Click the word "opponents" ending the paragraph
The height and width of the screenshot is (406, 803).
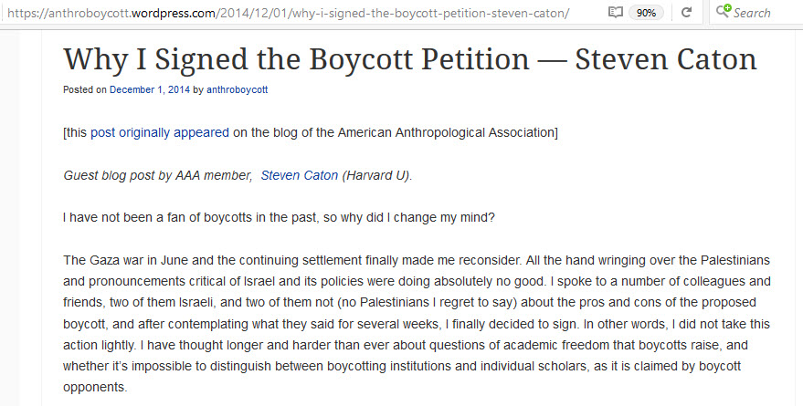tap(94, 387)
